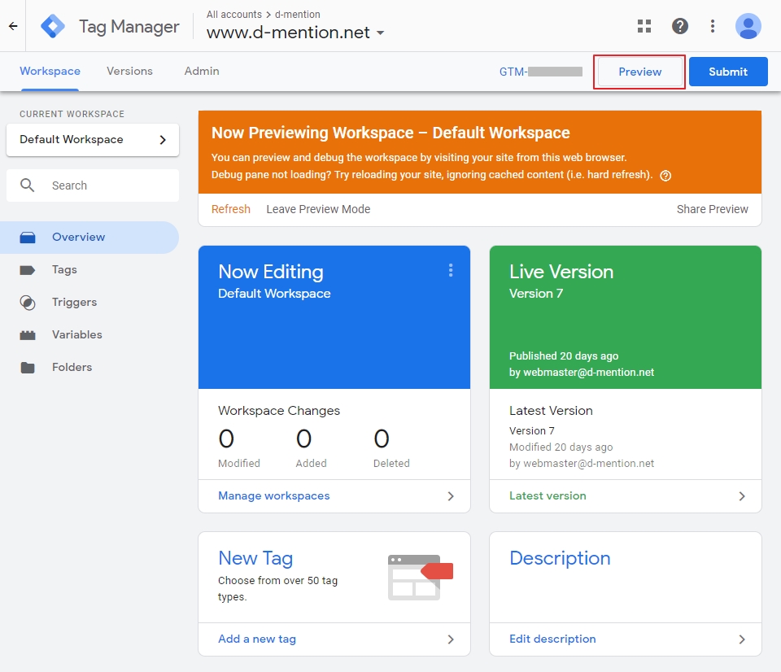Click the Variables sidebar icon
This screenshot has height=672, width=781.
pos(28,335)
